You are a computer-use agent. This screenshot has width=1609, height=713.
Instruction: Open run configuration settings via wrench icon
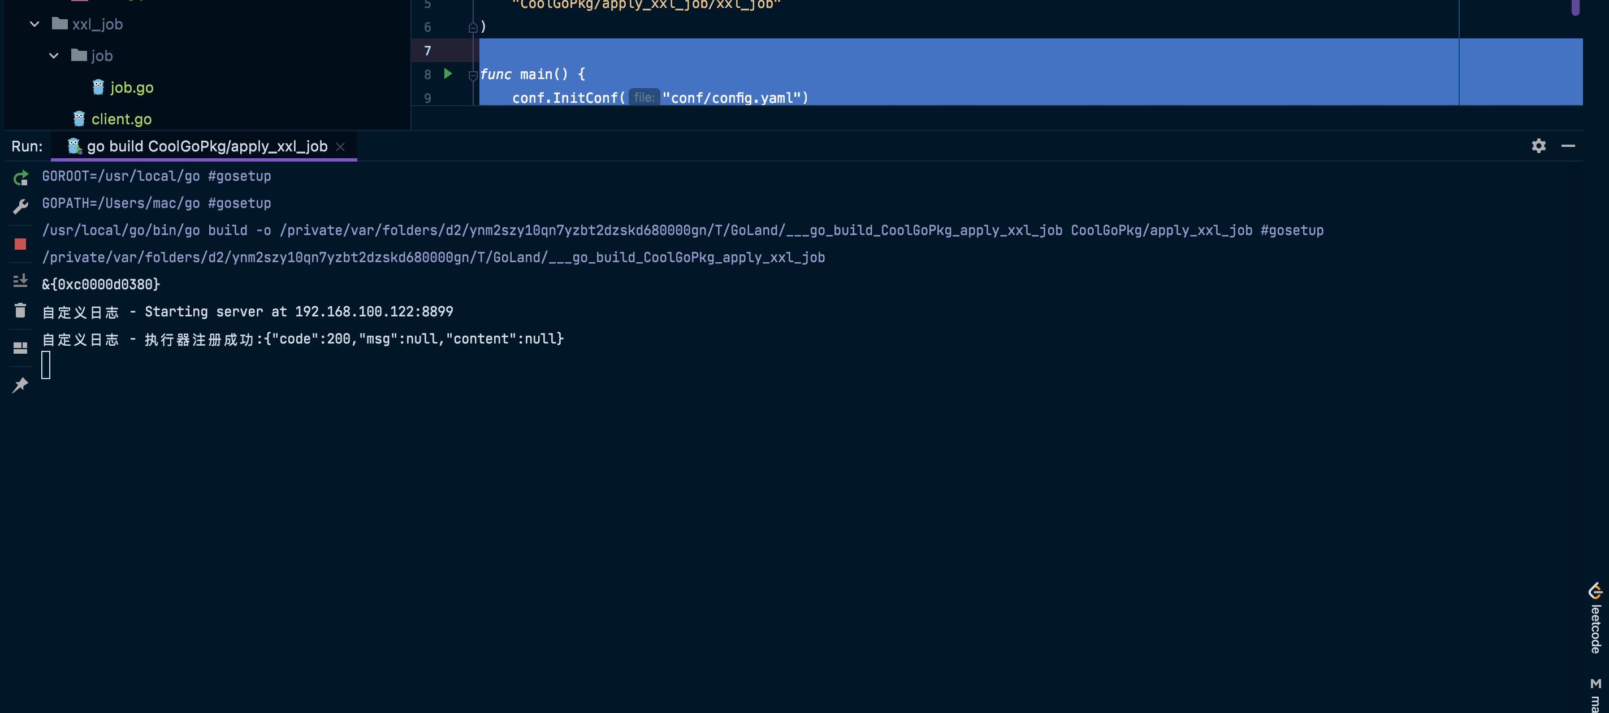coord(20,206)
